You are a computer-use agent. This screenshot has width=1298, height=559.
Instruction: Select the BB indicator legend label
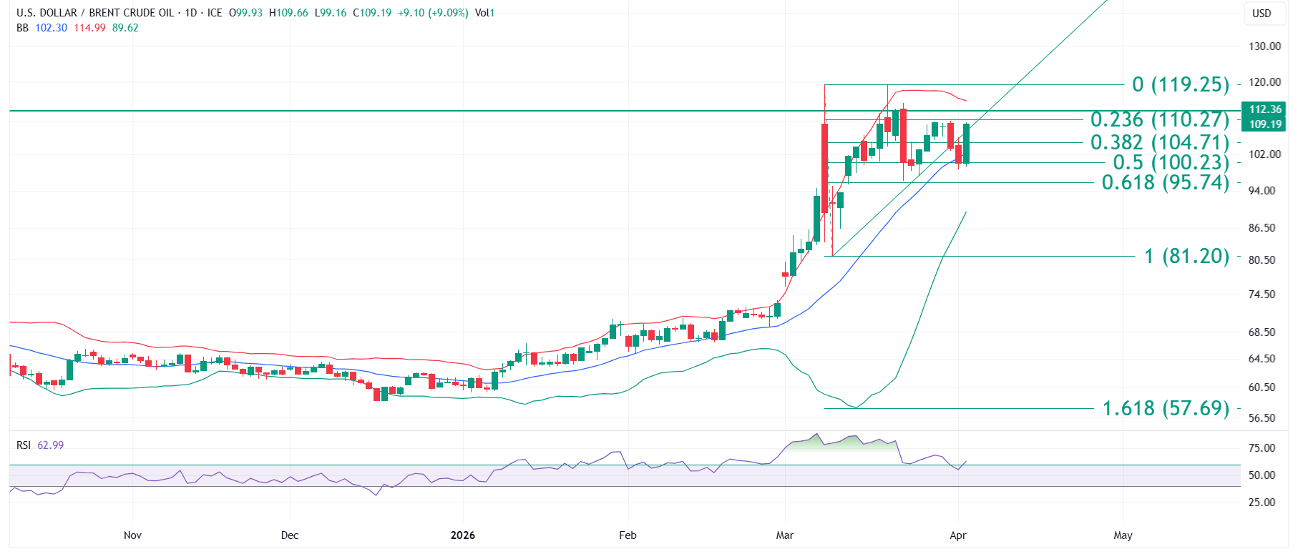click(22, 28)
